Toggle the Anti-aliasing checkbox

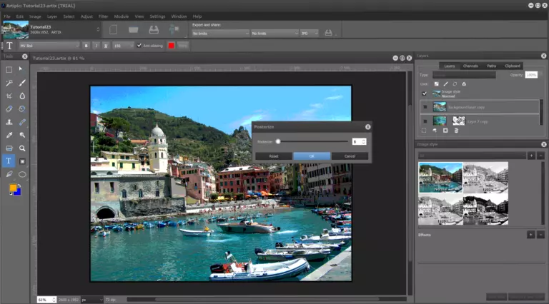coord(139,46)
